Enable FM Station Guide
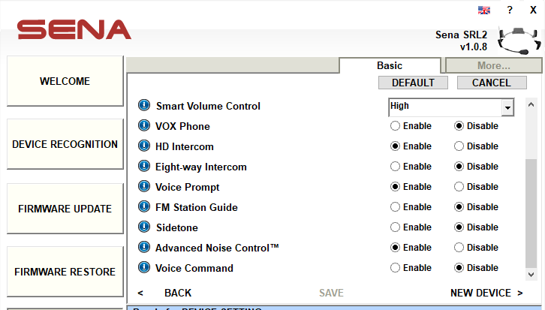Screen dimensions: 545x310 pos(395,206)
